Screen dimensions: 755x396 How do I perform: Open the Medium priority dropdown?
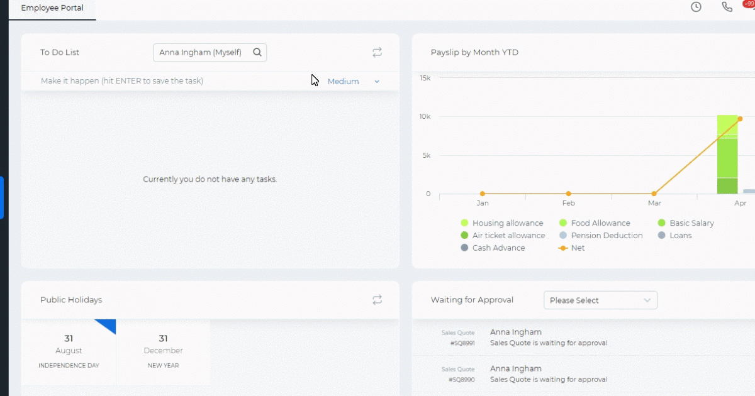pos(354,81)
